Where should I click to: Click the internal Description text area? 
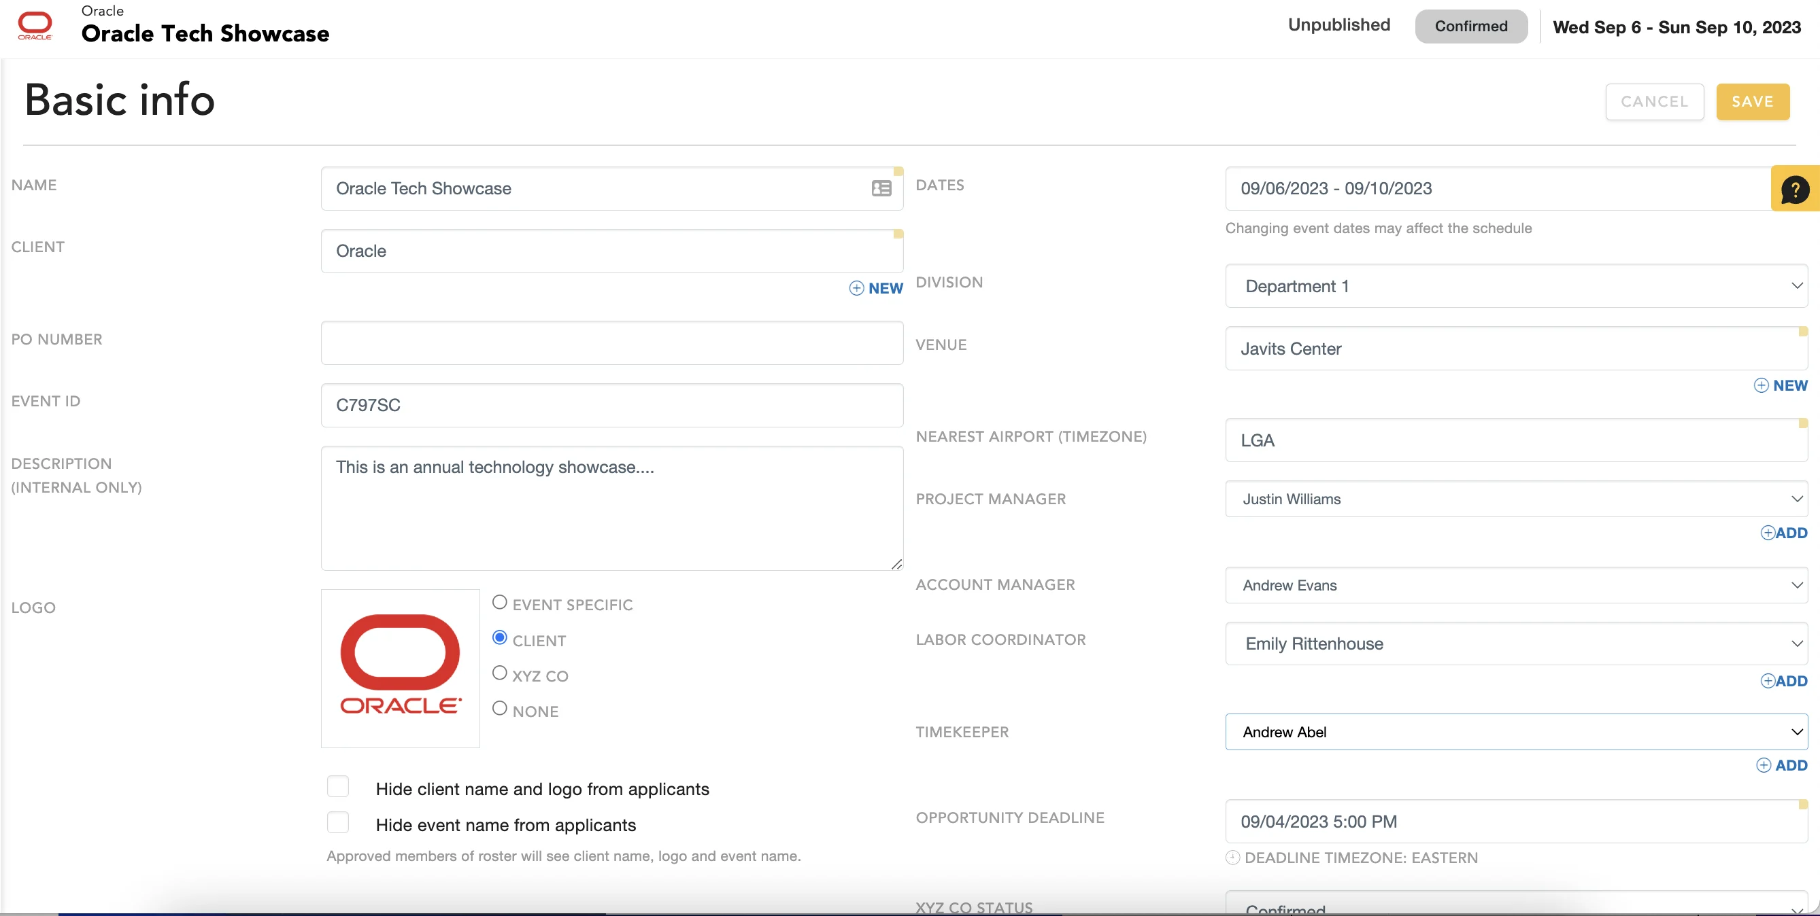coord(612,508)
